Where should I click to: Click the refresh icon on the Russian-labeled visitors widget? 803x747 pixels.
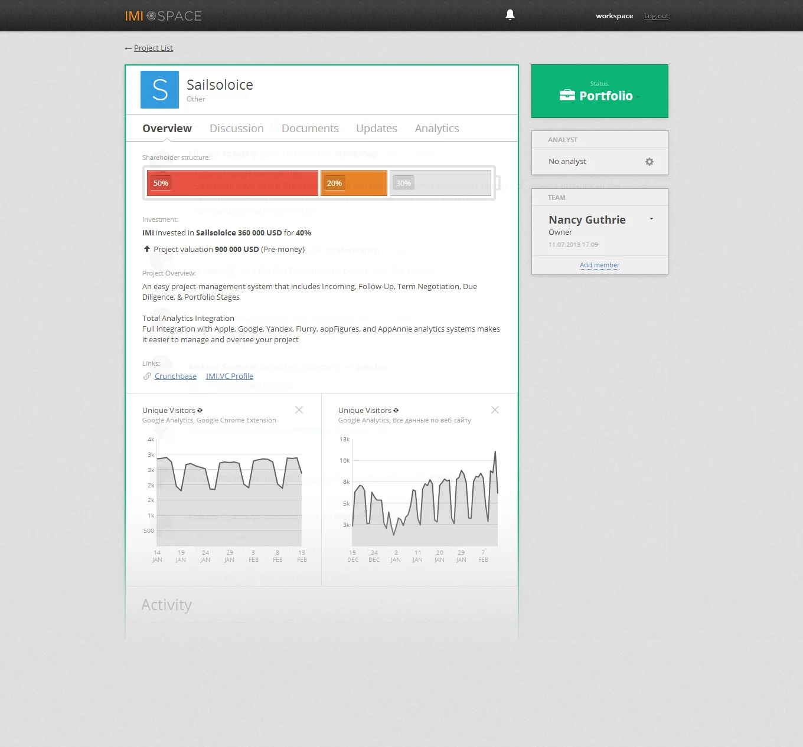(x=396, y=410)
